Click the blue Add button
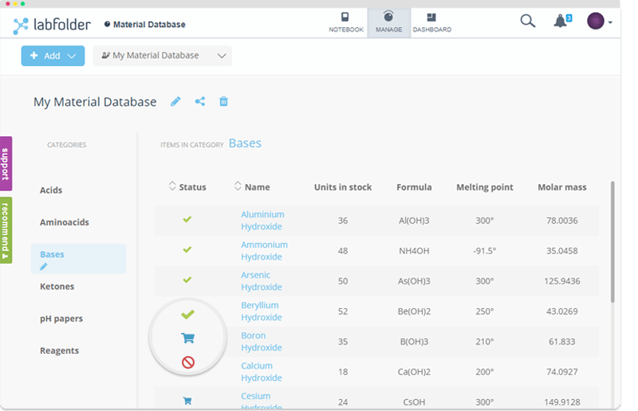Screen dimensions: 638x411 [53, 56]
